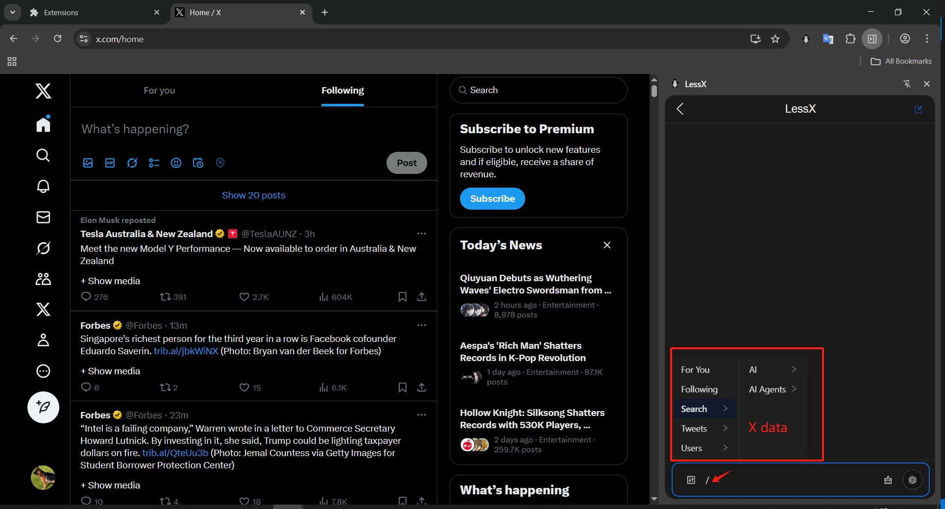This screenshot has width=945, height=509.
Task: Click the Subscribe to Premium button
Action: point(492,199)
